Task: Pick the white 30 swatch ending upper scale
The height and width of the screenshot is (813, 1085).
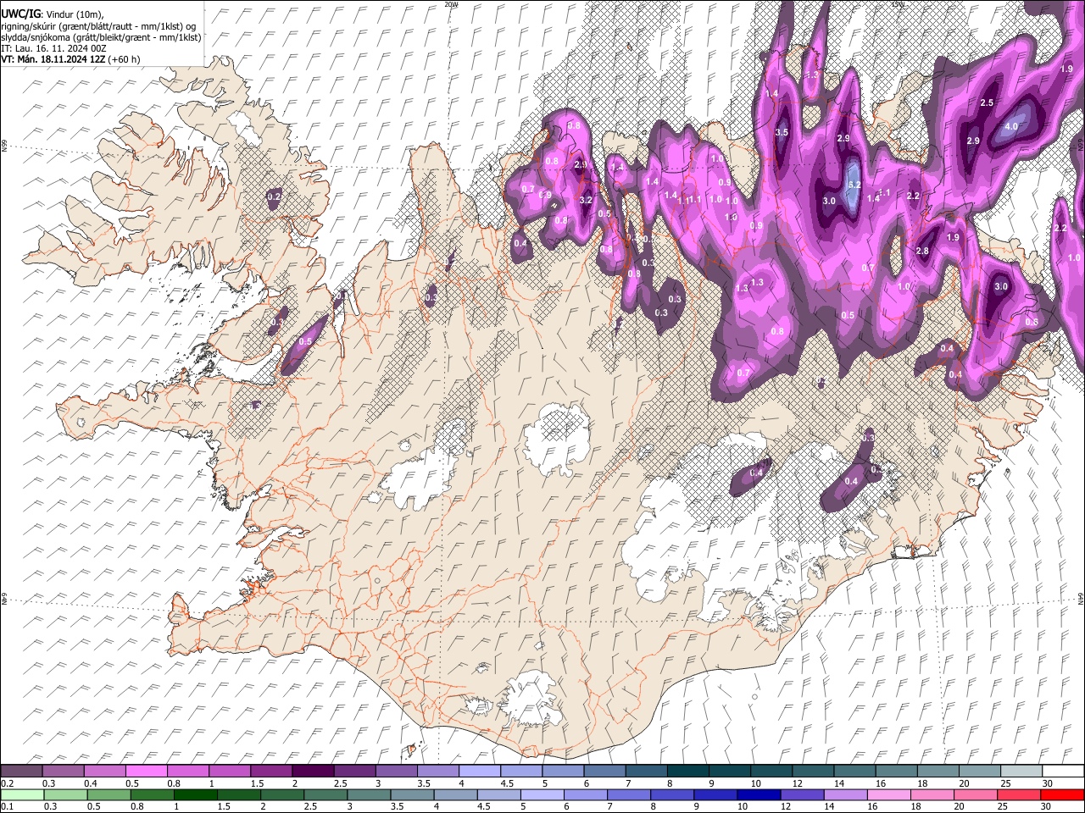Action: pos(1062,772)
